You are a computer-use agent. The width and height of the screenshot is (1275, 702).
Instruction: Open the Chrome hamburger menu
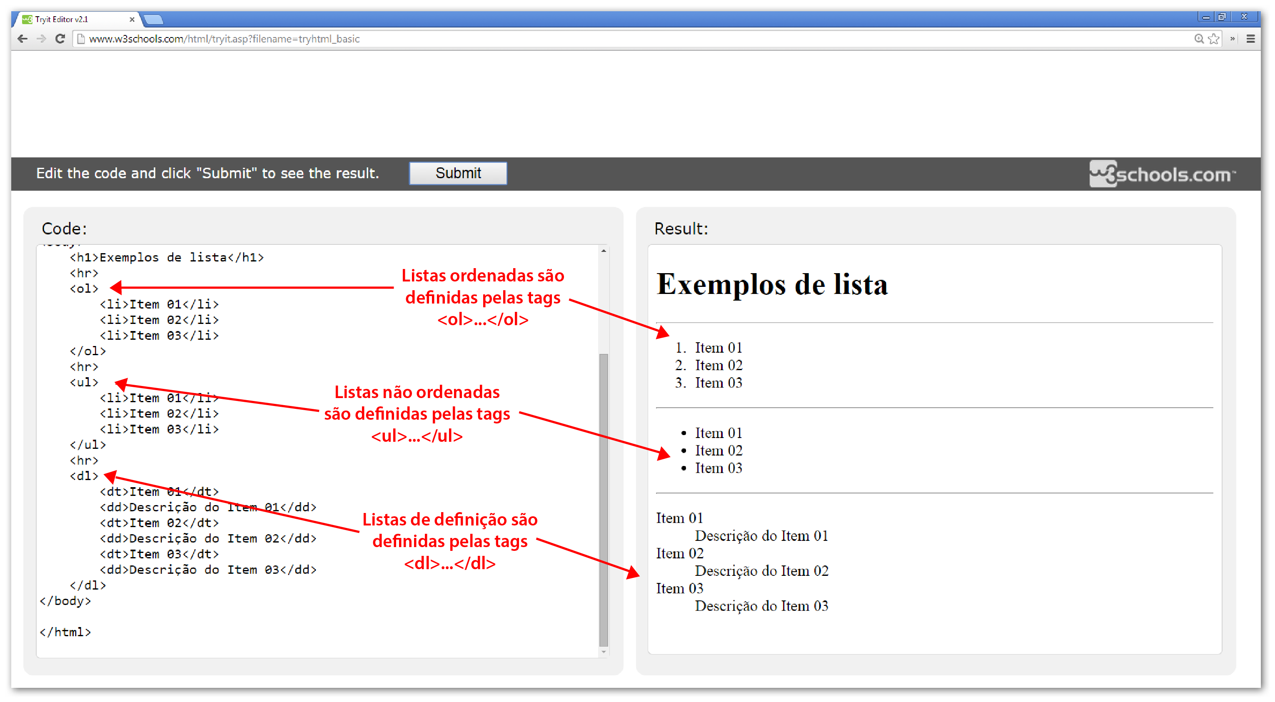pyautogui.click(x=1250, y=39)
